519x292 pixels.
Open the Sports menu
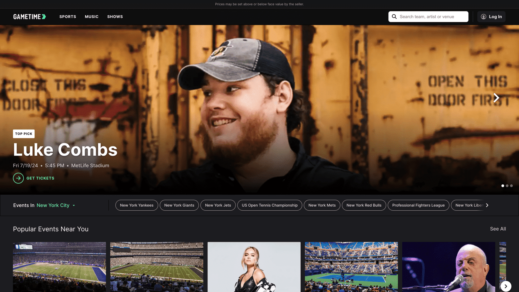[x=68, y=17]
